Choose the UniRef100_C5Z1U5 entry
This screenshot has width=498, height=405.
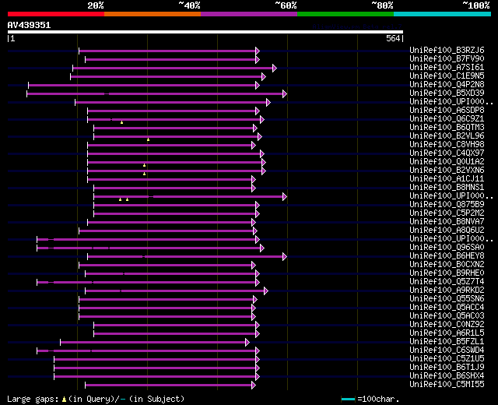point(447,359)
